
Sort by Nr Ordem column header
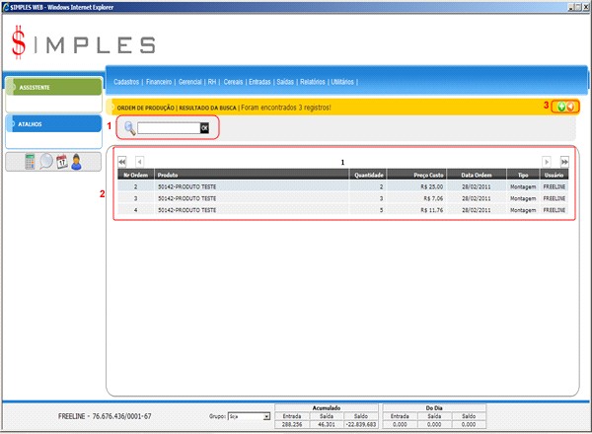click(x=135, y=176)
